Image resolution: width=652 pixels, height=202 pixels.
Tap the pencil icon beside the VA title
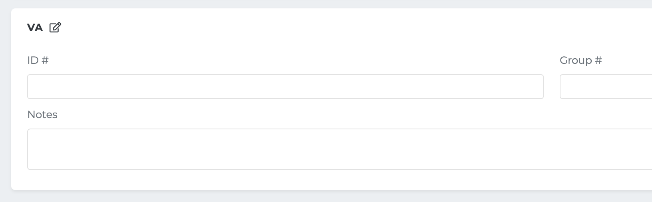(x=55, y=28)
